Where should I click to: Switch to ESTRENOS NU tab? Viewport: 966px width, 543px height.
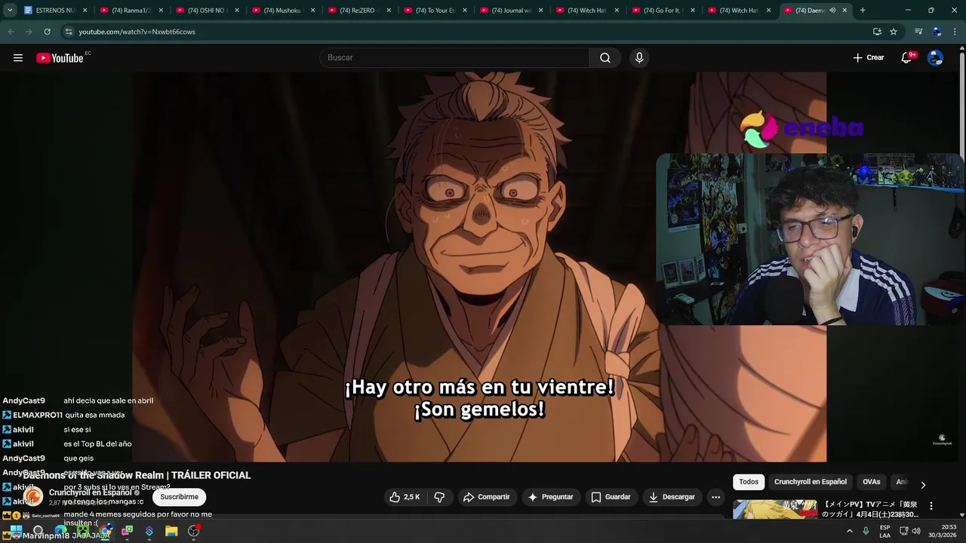tap(56, 11)
